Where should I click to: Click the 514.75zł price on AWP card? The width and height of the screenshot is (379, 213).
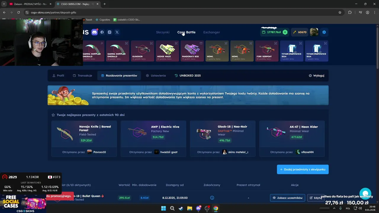point(158,137)
